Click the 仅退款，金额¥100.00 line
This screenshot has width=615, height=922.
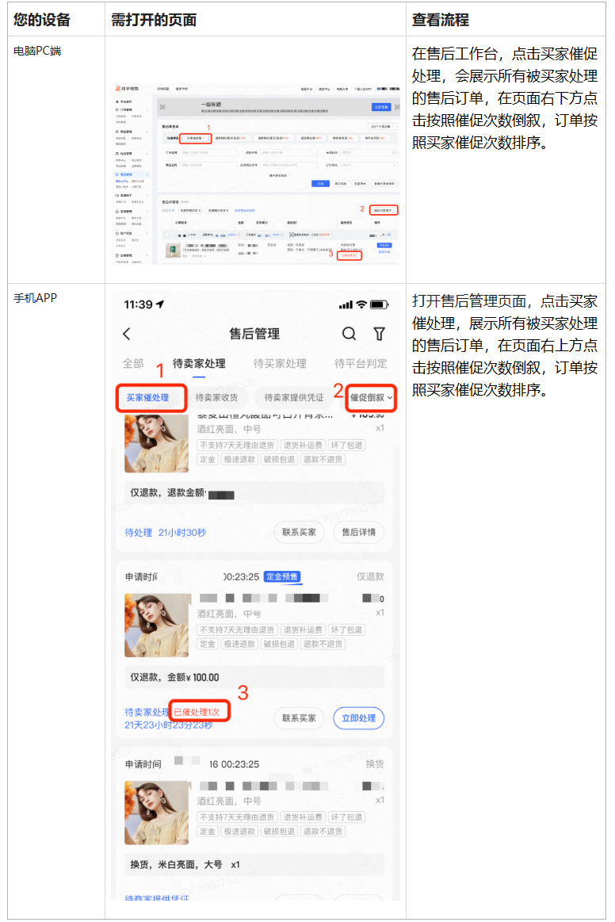(x=174, y=677)
